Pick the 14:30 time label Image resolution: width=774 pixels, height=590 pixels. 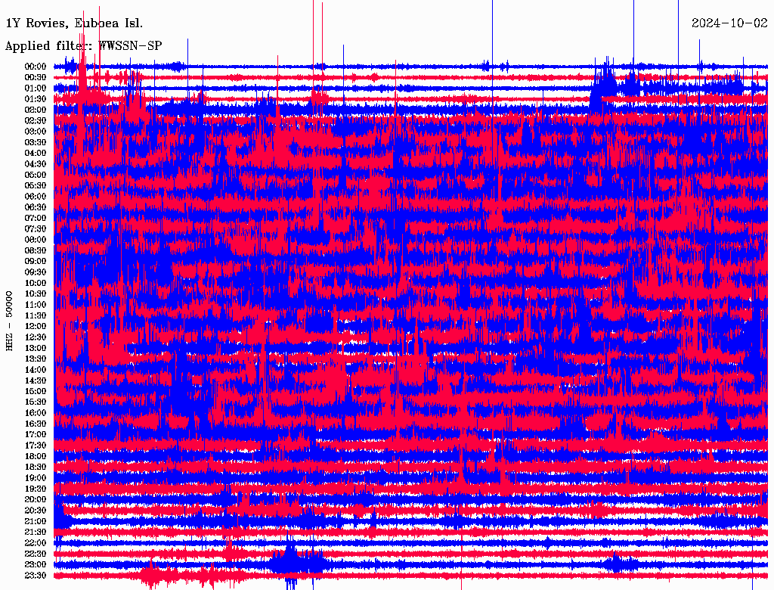point(36,380)
